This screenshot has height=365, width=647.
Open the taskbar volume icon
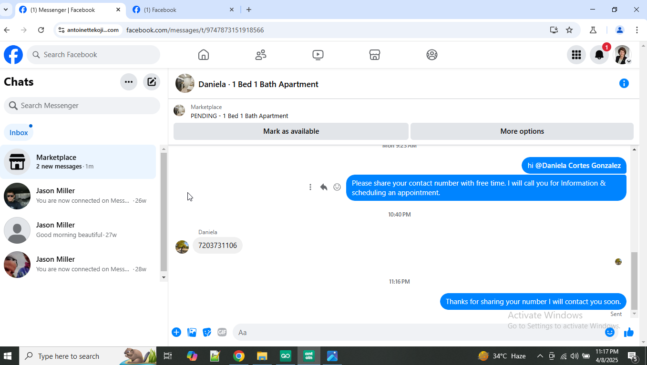point(574,356)
